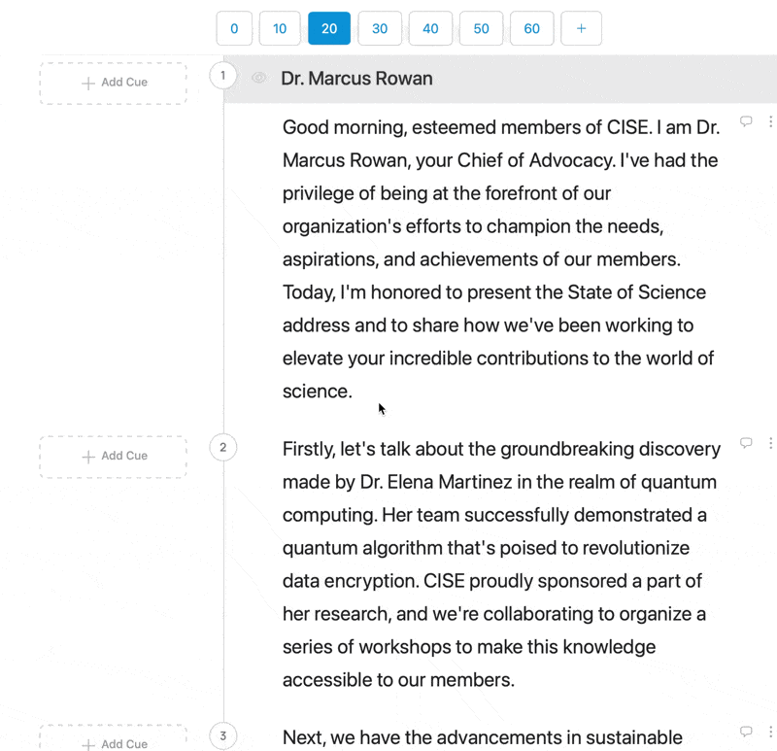Screen dimensions: 777x751
Task: Click the paragraph number 2 circle
Action: (222, 448)
